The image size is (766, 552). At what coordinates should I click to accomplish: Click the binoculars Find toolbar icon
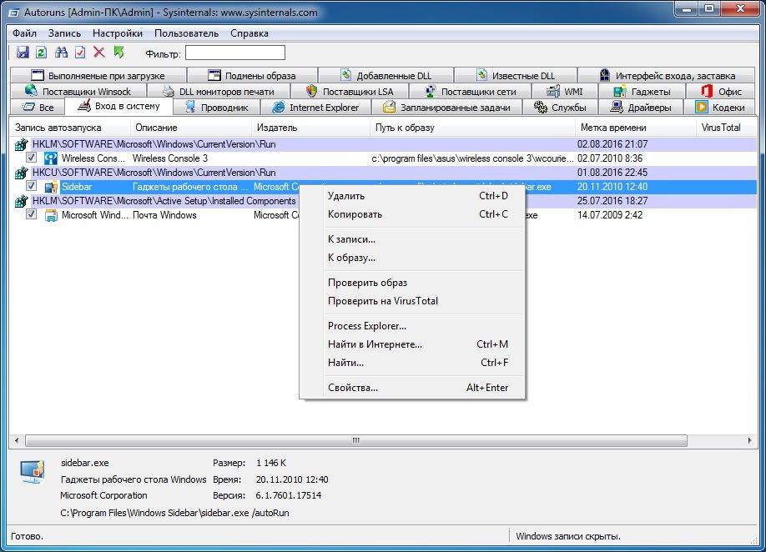pyautogui.click(x=61, y=53)
